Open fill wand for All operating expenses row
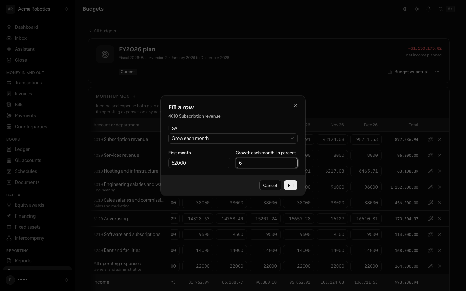 tap(431, 266)
